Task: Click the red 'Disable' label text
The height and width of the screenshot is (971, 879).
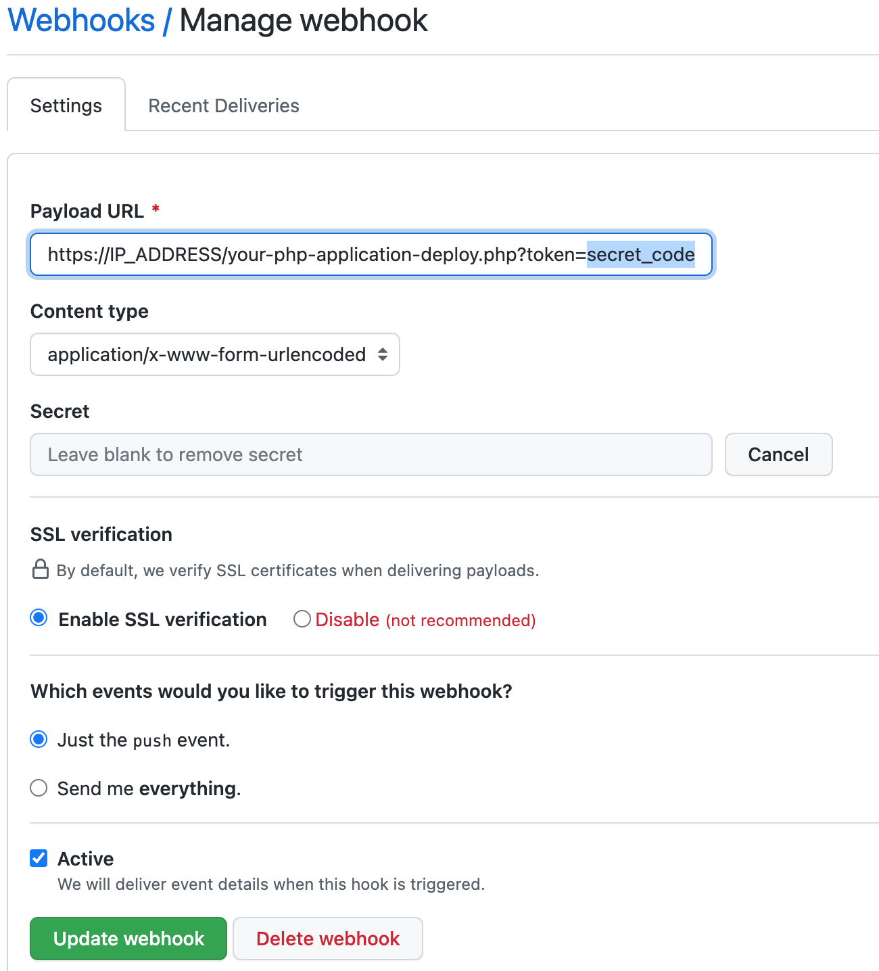Action: tap(348, 619)
